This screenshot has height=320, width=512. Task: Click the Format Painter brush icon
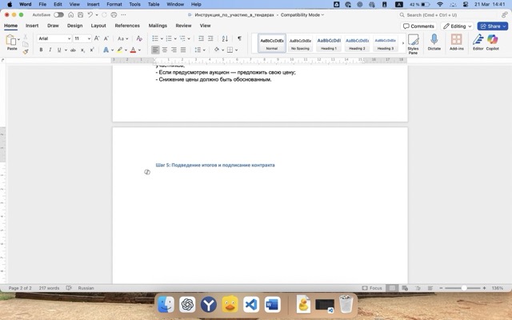click(x=26, y=51)
